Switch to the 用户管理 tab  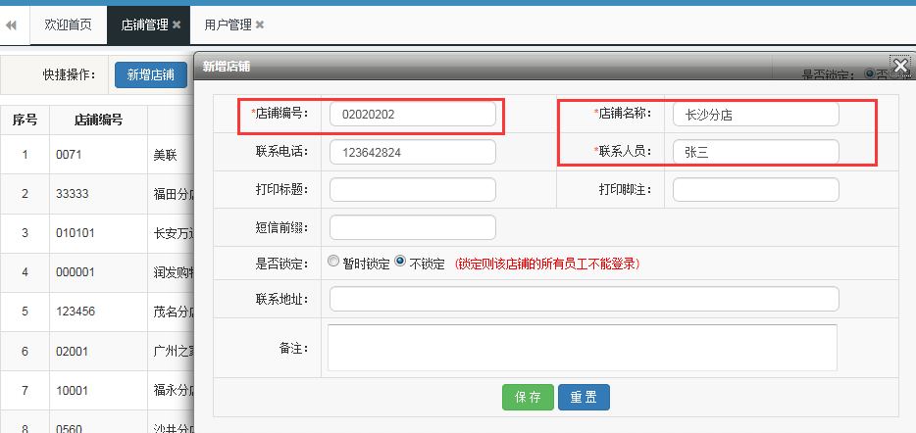[x=228, y=25]
